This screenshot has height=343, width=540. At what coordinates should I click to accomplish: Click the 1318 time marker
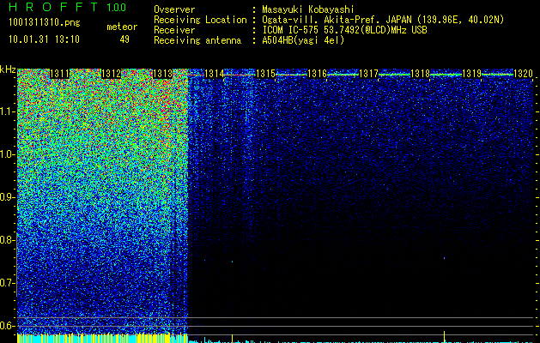[x=420, y=74]
